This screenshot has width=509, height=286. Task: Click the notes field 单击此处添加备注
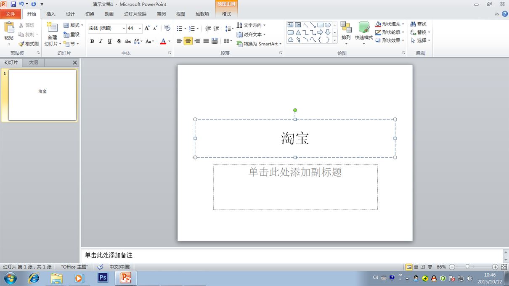point(292,255)
